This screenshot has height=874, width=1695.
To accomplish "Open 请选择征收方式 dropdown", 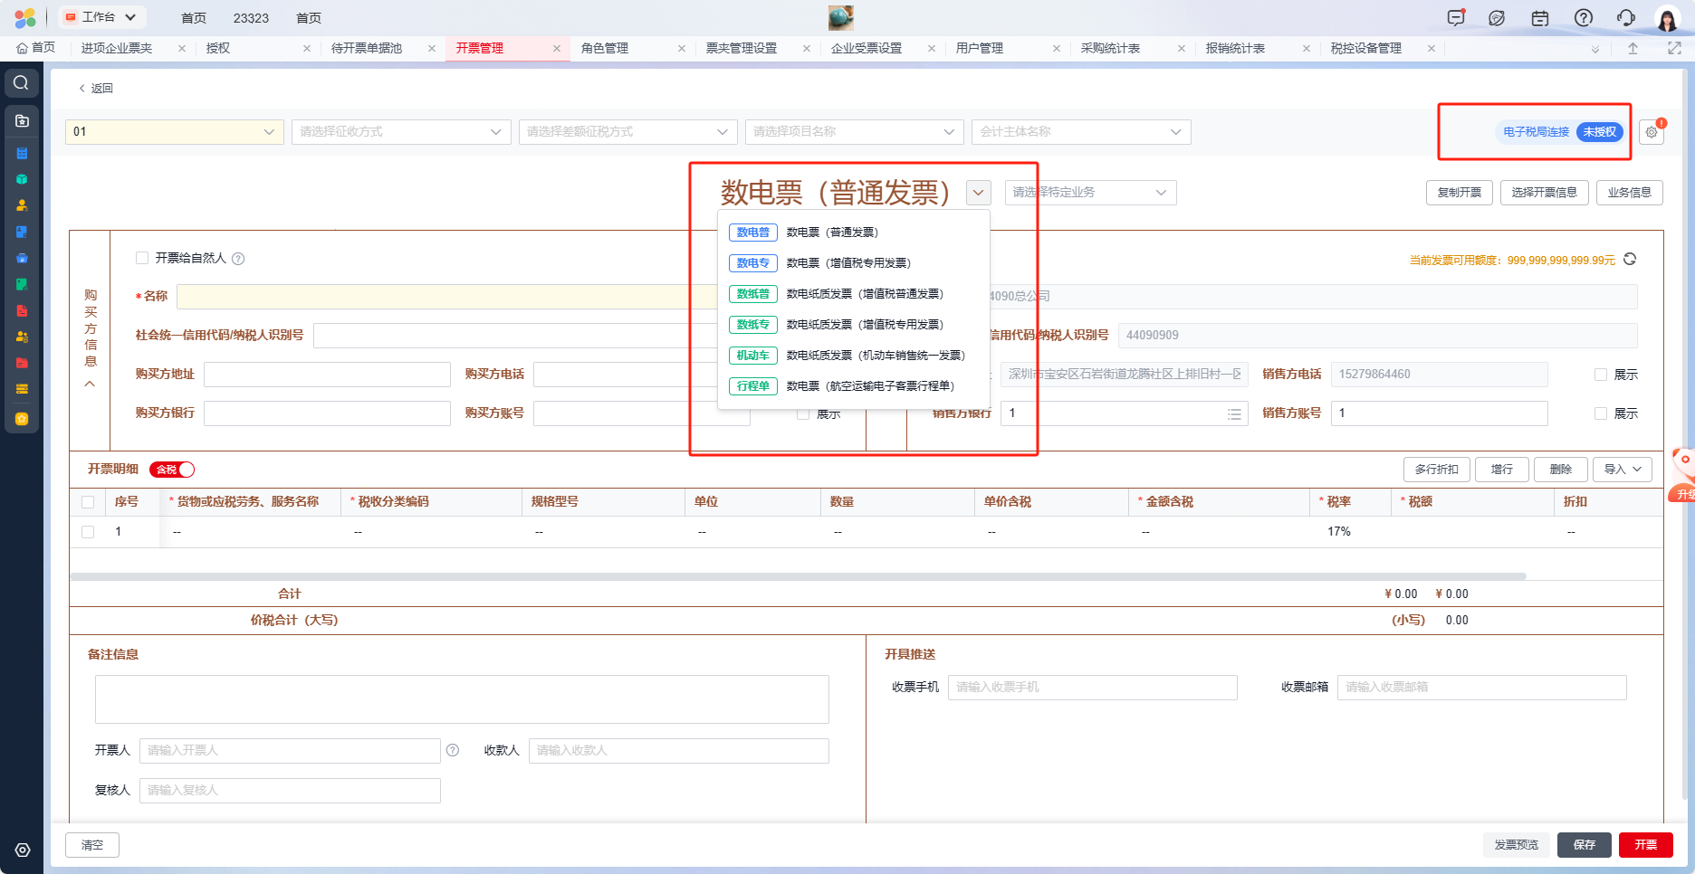I will [x=401, y=132].
